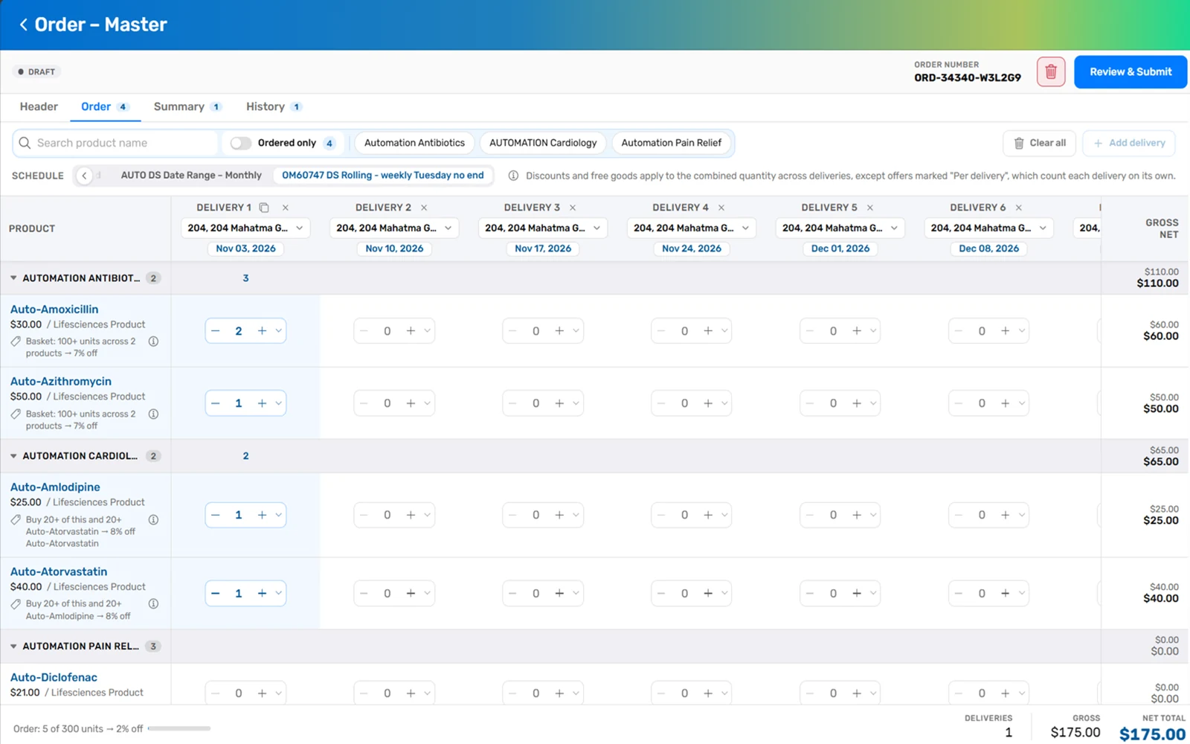Remove Delivery 6 with its X icon
The width and height of the screenshot is (1190, 744).
click(x=1019, y=208)
